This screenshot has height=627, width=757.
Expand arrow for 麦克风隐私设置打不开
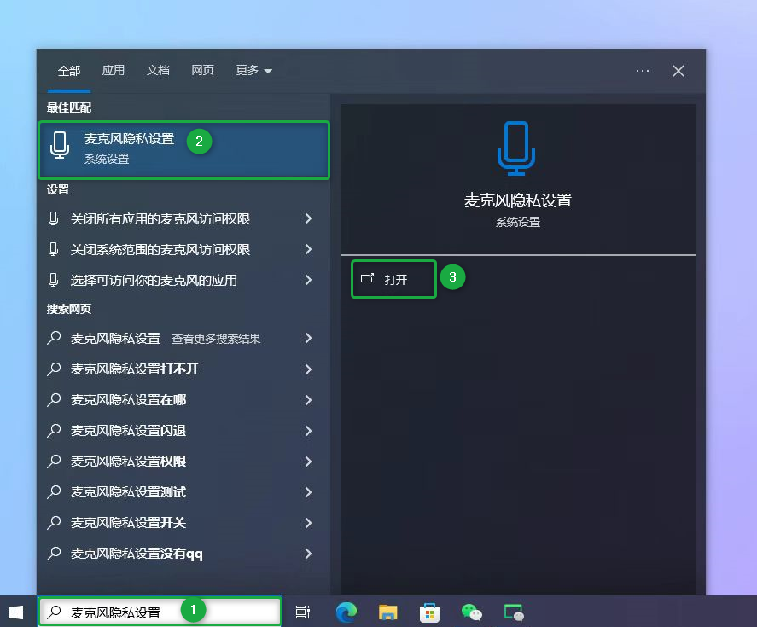coord(308,369)
